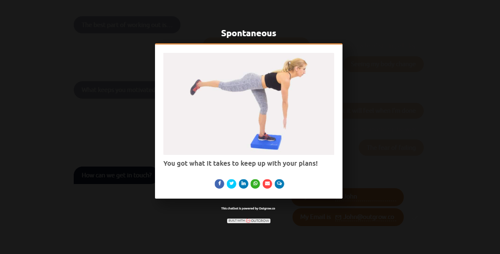
Task: Follow the 'powered by Outgrow.co' link
Action: coord(248,208)
